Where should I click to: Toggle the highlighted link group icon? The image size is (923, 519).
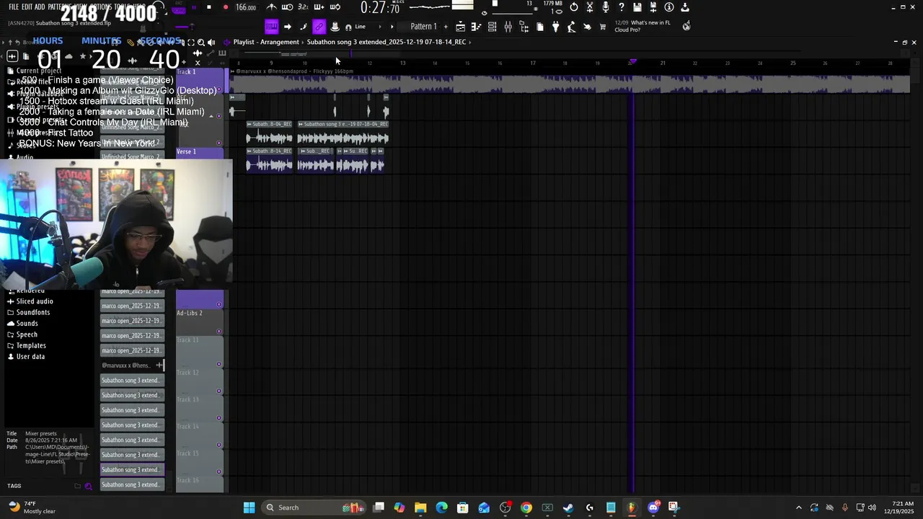[319, 27]
